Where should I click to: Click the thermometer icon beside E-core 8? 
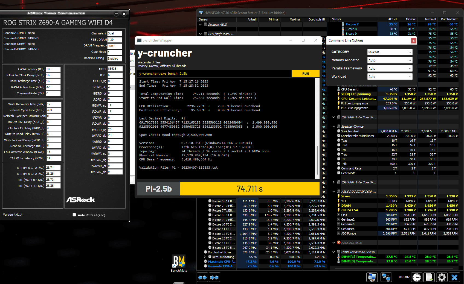click(x=343, y=29)
